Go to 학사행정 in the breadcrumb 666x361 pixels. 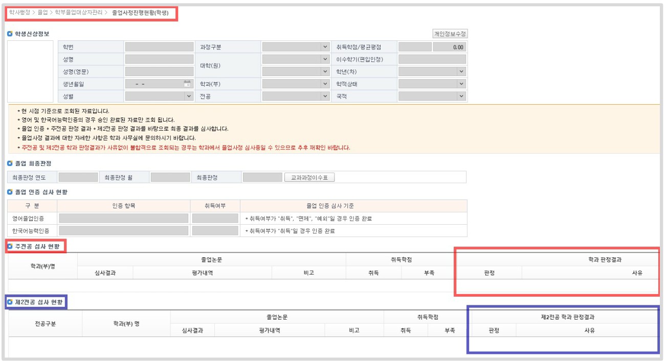pos(19,12)
